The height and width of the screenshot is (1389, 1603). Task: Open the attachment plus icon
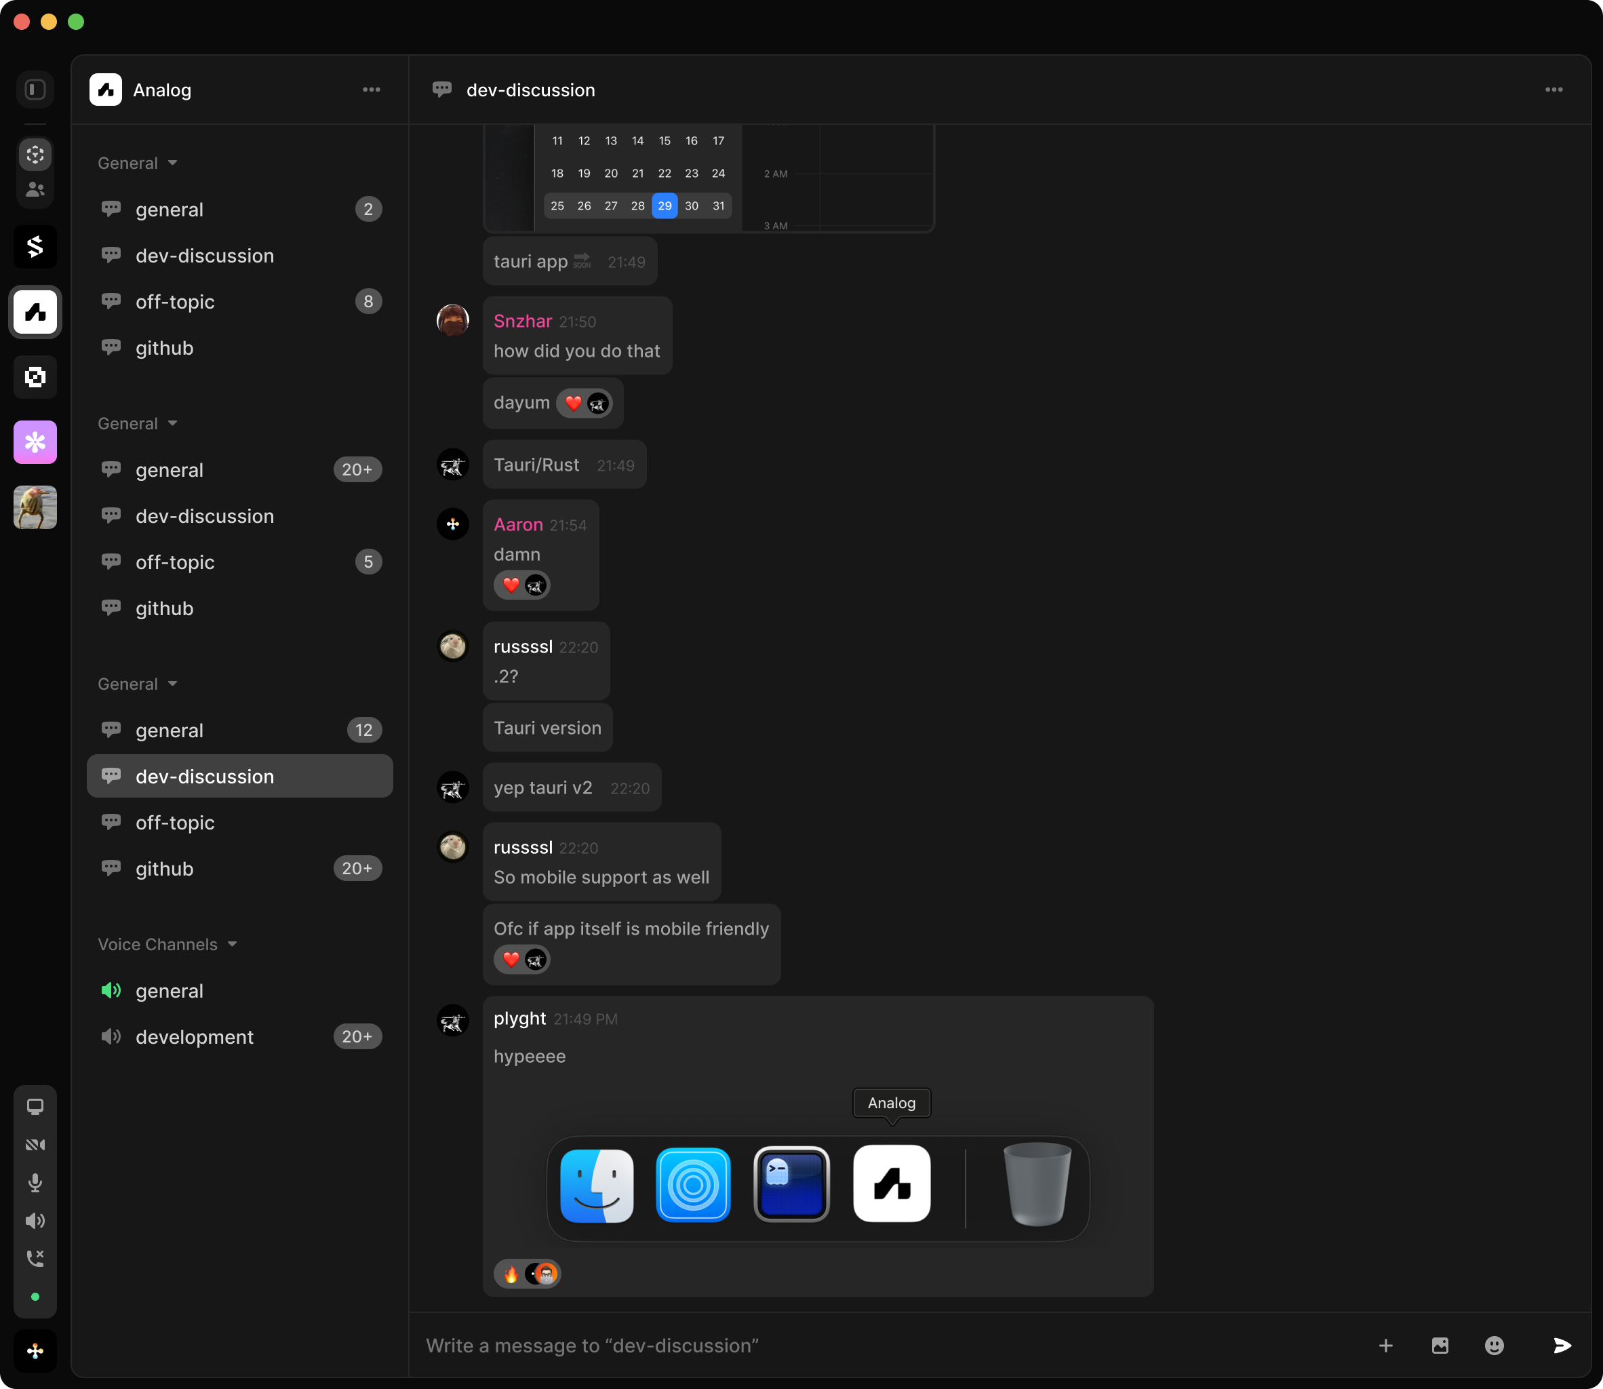1385,1346
